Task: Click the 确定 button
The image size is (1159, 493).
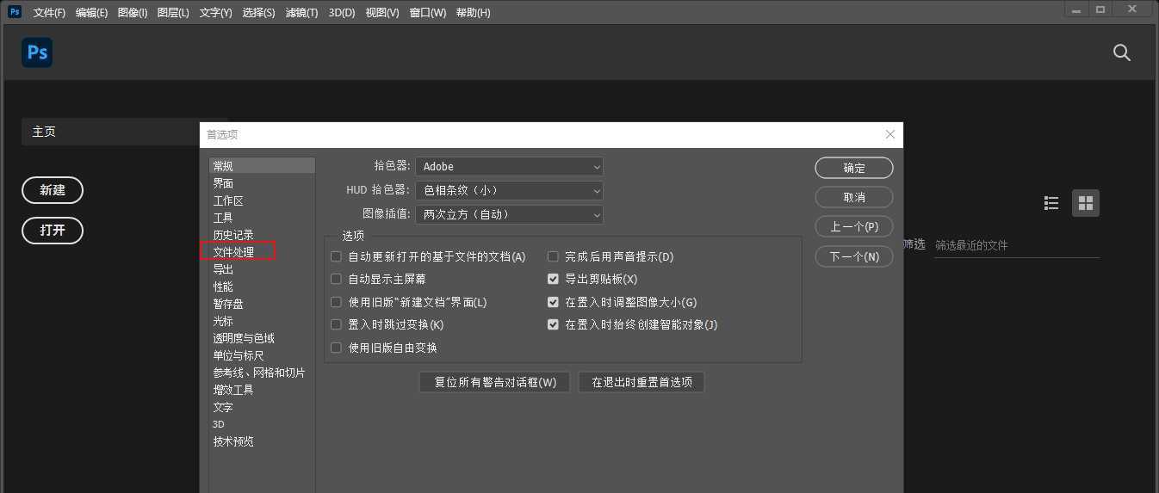Action: coord(853,168)
